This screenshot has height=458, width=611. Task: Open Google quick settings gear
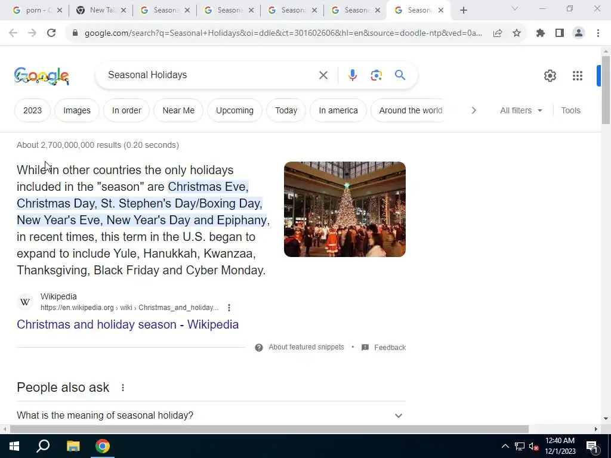(x=550, y=76)
